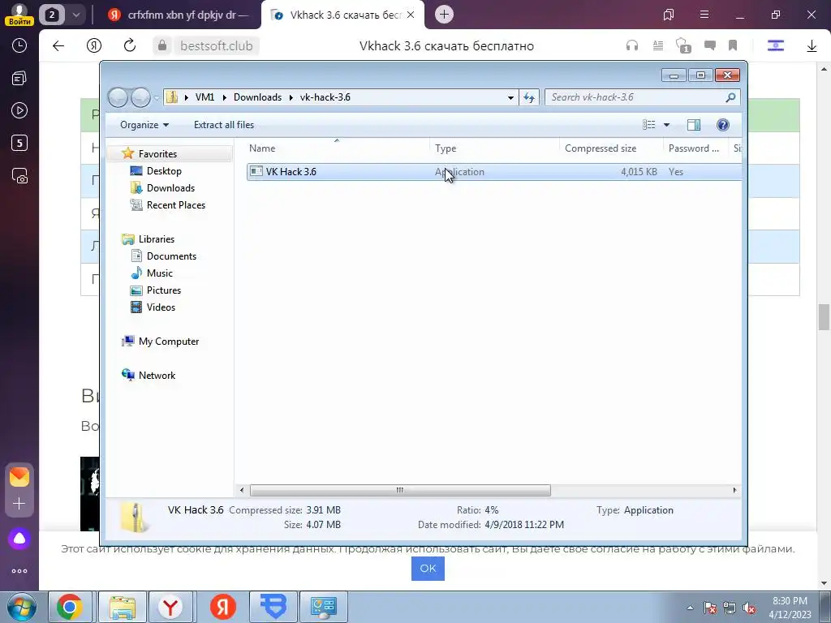Open Favorites in the navigation pane
Viewport: 831px width, 623px height.
point(157,154)
